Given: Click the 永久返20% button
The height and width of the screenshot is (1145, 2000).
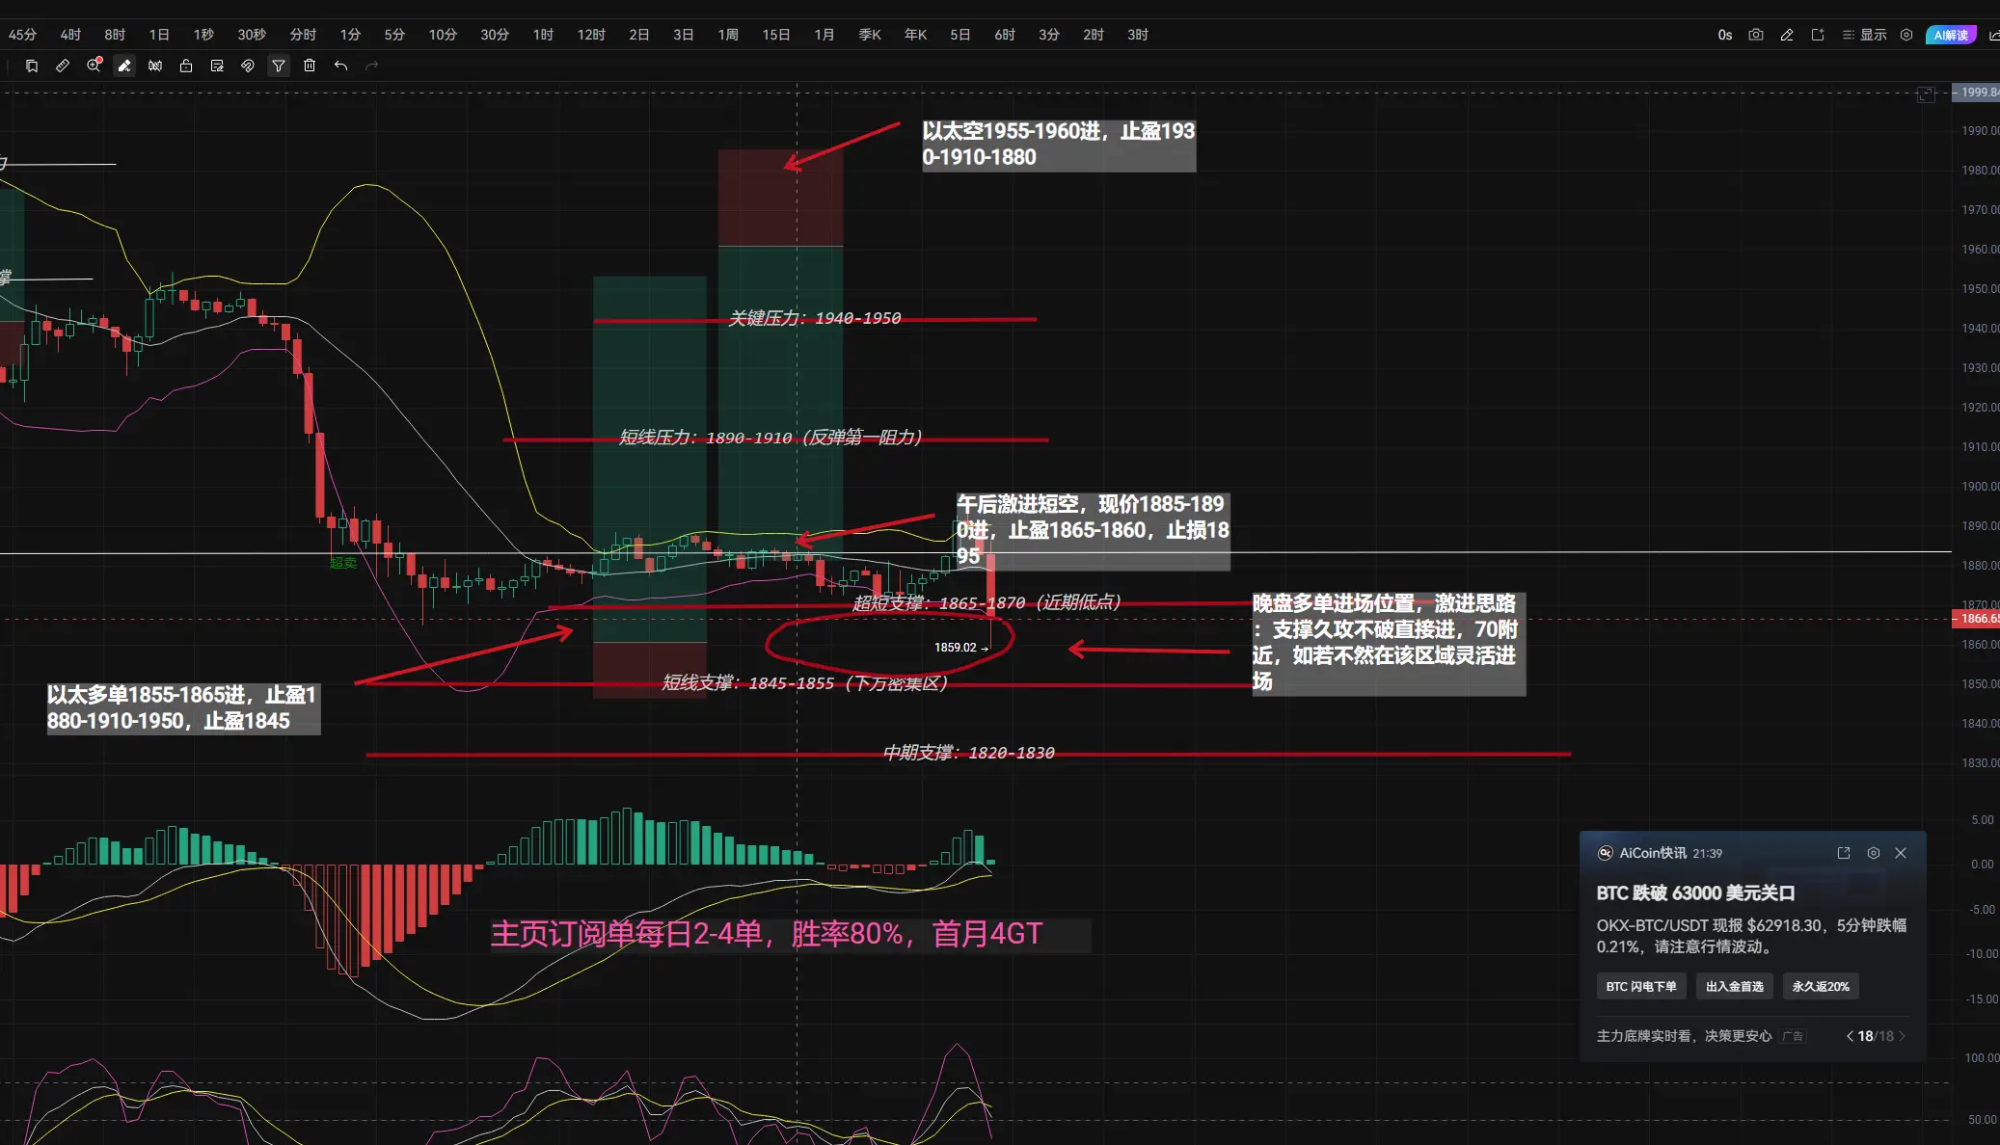Looking at the screenshot, I should (1821, 987).
